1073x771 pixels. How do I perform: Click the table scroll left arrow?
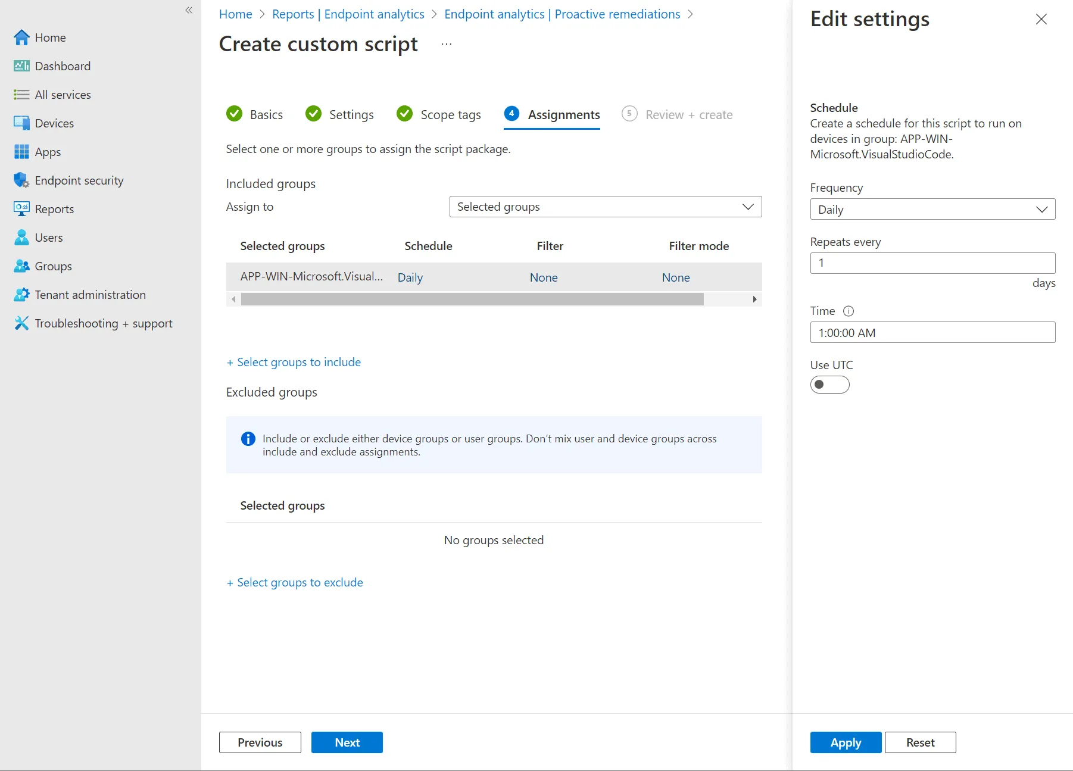tap(233, 299)
